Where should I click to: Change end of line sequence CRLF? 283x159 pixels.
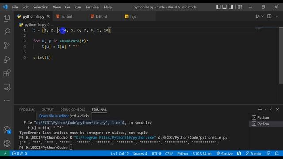coord(169,154)
